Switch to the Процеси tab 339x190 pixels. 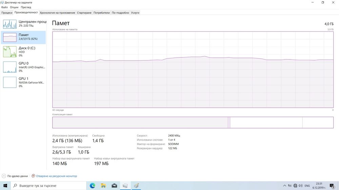click(7, 13)
